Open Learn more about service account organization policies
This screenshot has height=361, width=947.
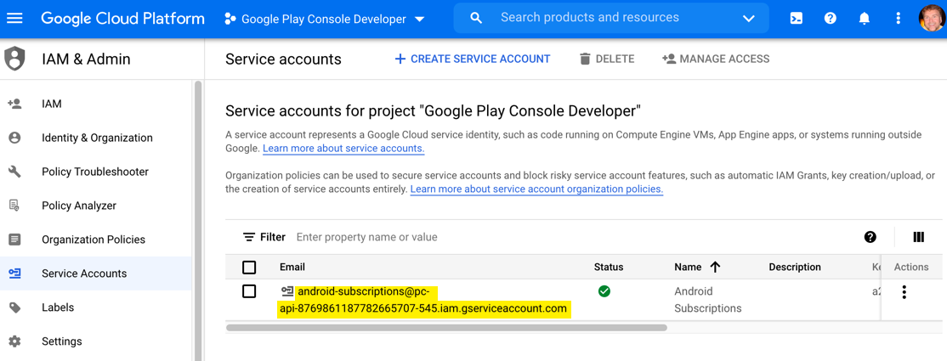536,189
